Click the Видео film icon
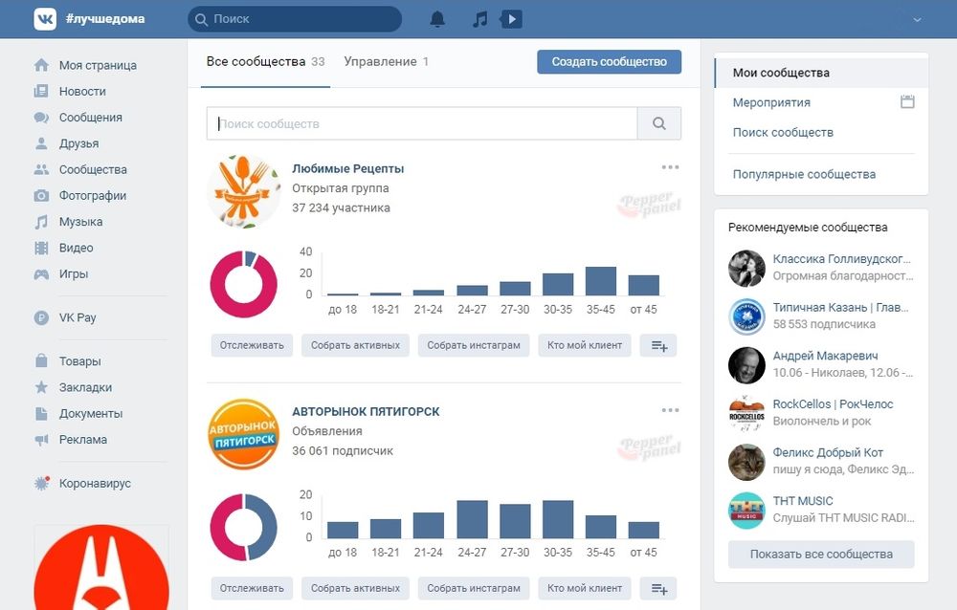 pyautogui.click(x=41, y=248)
